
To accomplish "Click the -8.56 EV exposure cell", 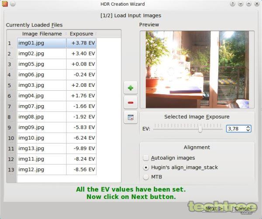I will [81, 170].
